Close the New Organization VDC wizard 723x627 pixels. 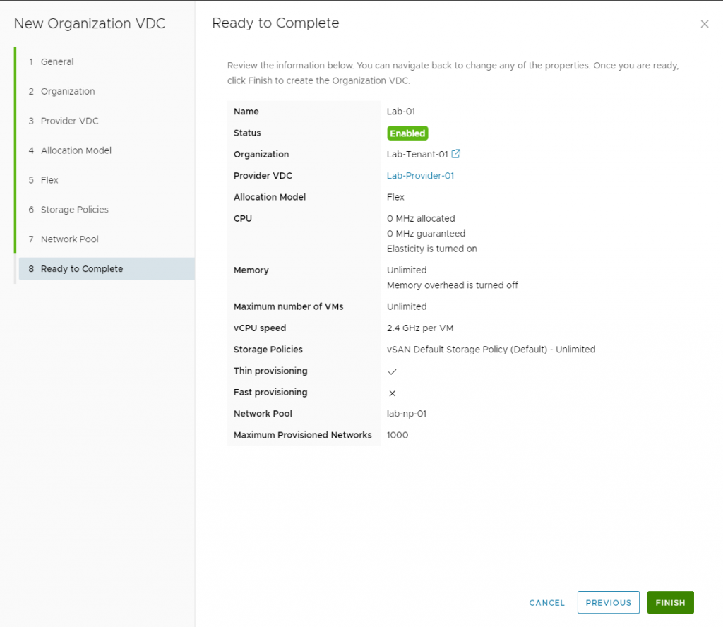tap(704, 24)
